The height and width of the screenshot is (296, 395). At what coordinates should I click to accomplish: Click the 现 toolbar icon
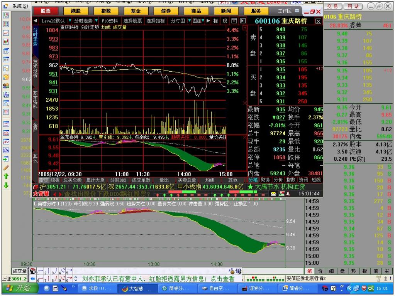[x=225, y=21]
